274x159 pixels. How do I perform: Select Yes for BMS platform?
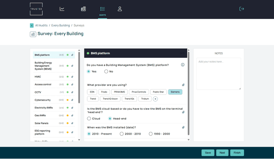(89, 72)
